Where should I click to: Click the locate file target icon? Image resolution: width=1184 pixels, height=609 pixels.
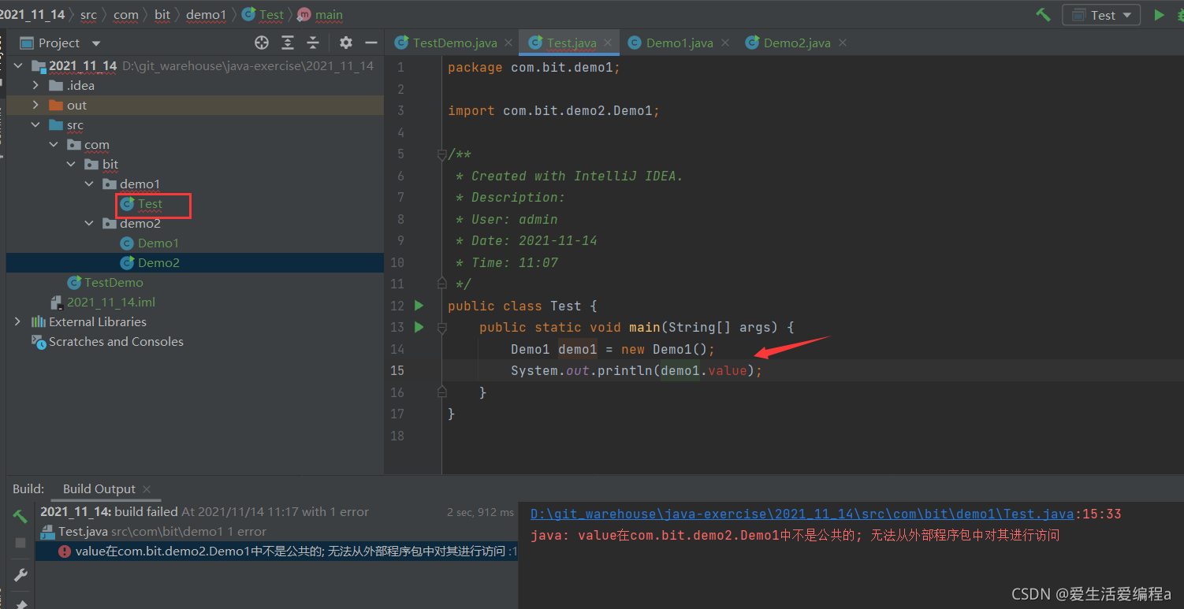point(262,43)
